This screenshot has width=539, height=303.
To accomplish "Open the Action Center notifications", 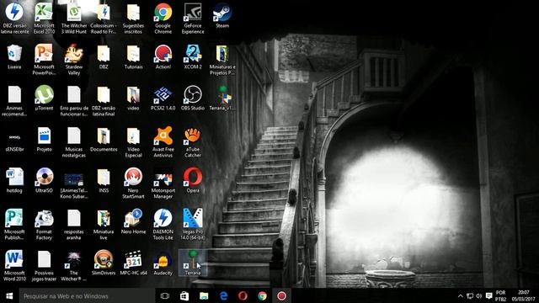I will 488,295.
